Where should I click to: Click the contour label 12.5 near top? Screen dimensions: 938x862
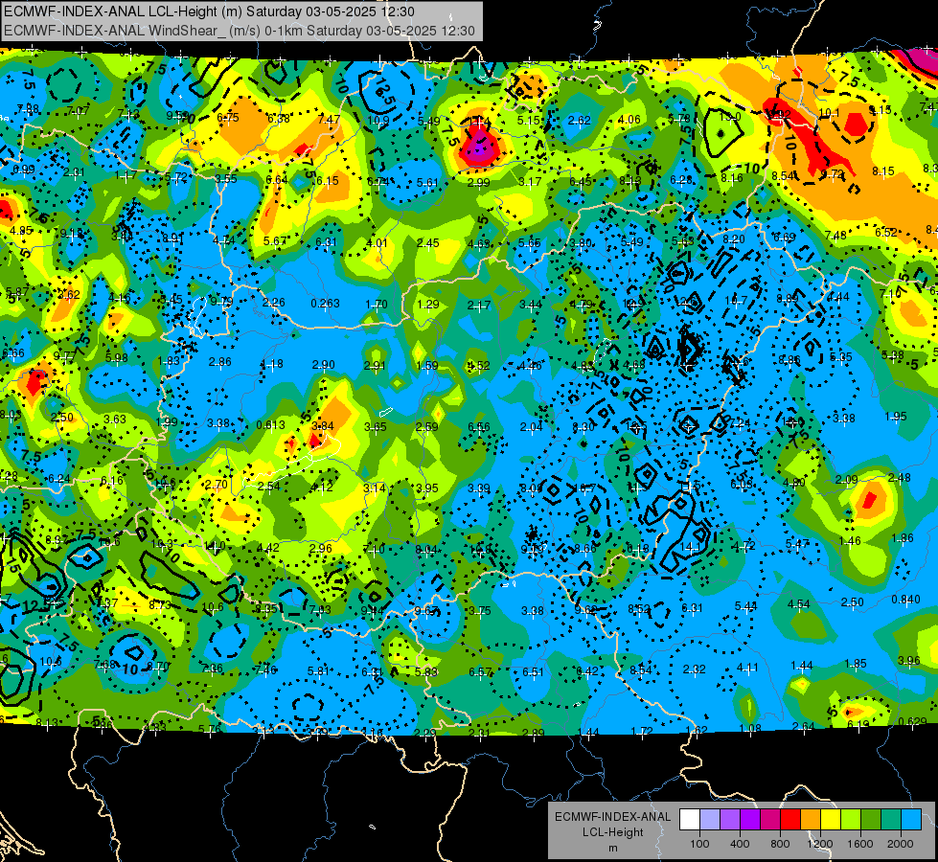point(386,93)
